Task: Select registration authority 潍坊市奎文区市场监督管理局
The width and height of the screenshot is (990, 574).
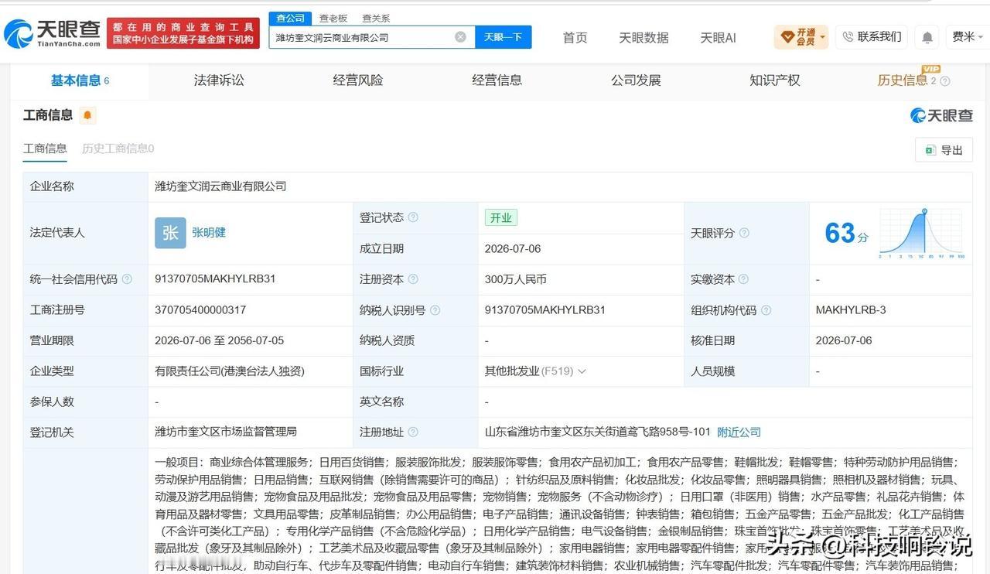Action: click(x=226, y=432)
